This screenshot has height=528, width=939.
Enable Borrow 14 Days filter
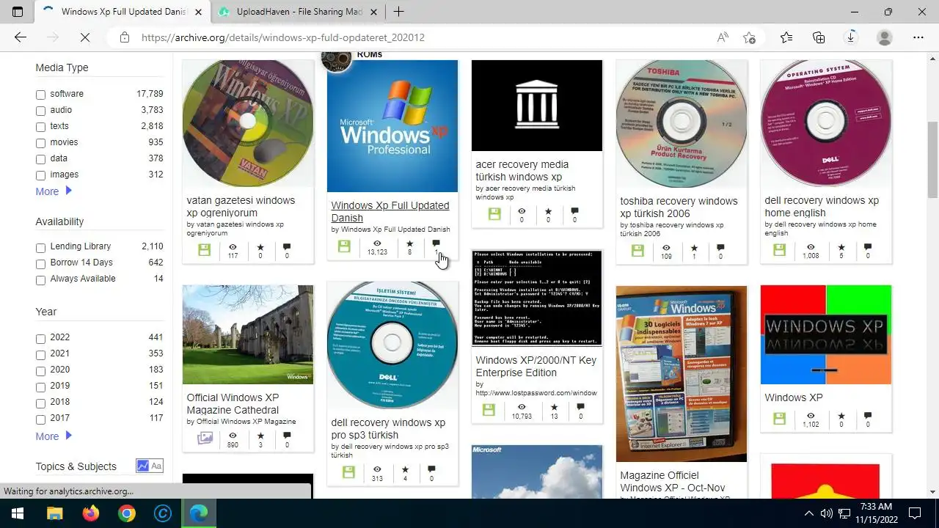[x=40, y=263]
